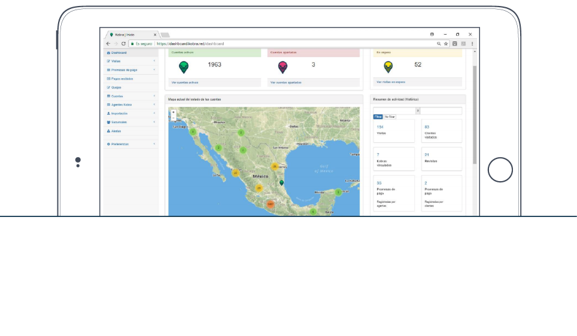Open the Alertas warning section
Viewport: 577px width, 336px height.
click(x=114, y=130)
